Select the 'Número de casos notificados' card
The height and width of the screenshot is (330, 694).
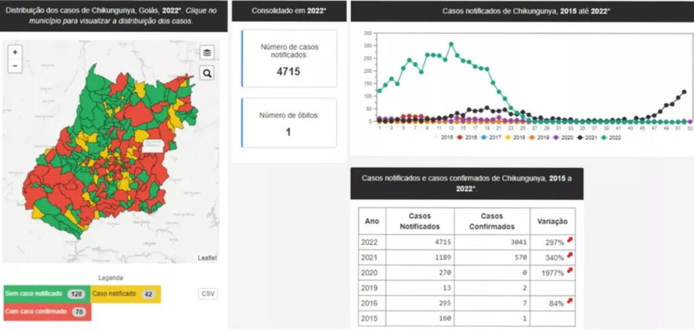pos(289,59)
